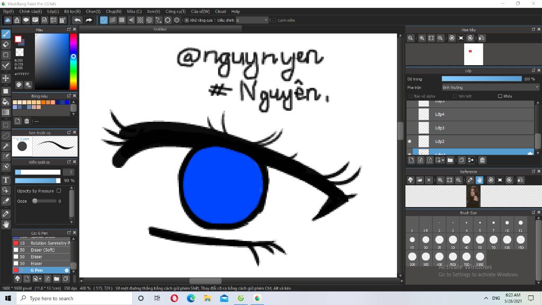Click the foreground color swatch
542x305 pixels.
18,39
